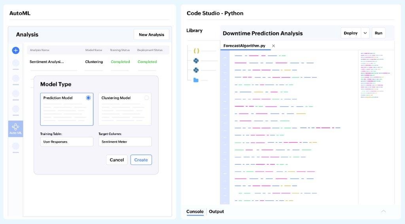Select the Clustering Model radio button
The height and width of the screenshot is (224, 405).
pyautogui.click(x=146, y=98)
